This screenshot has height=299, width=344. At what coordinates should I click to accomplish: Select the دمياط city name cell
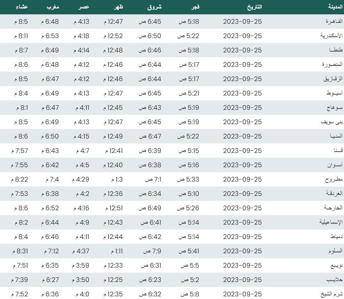[x=335, y=237]
